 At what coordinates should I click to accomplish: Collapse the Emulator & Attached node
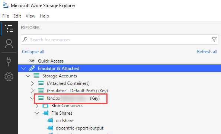coord(23,68)
